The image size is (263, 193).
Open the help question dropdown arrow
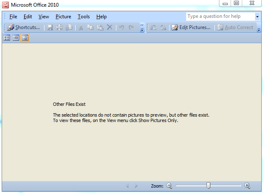pos(257,17)
